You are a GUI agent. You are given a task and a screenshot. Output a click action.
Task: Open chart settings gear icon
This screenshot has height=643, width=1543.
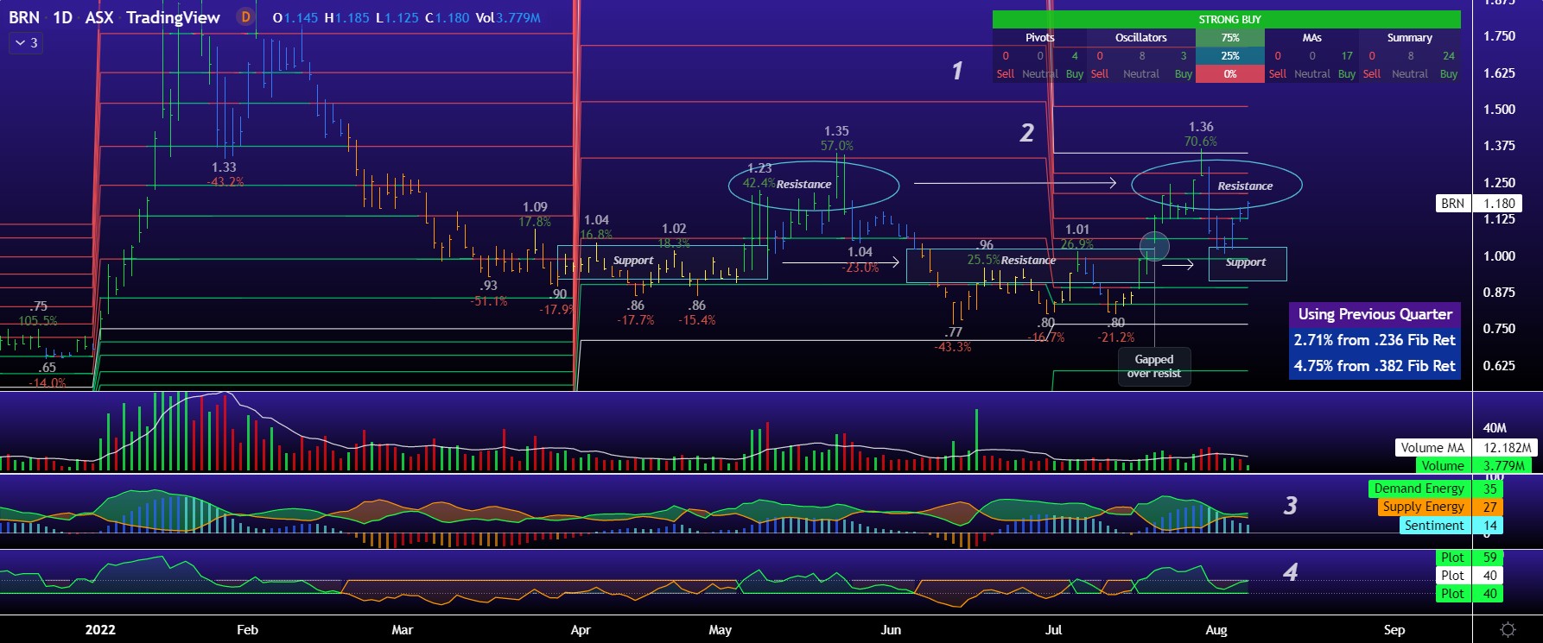point(1508,630)
